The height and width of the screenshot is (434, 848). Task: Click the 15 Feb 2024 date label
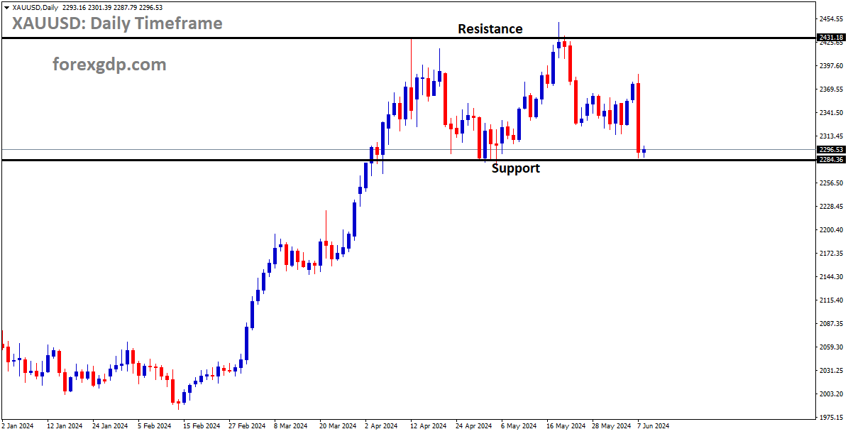point(201,426)
